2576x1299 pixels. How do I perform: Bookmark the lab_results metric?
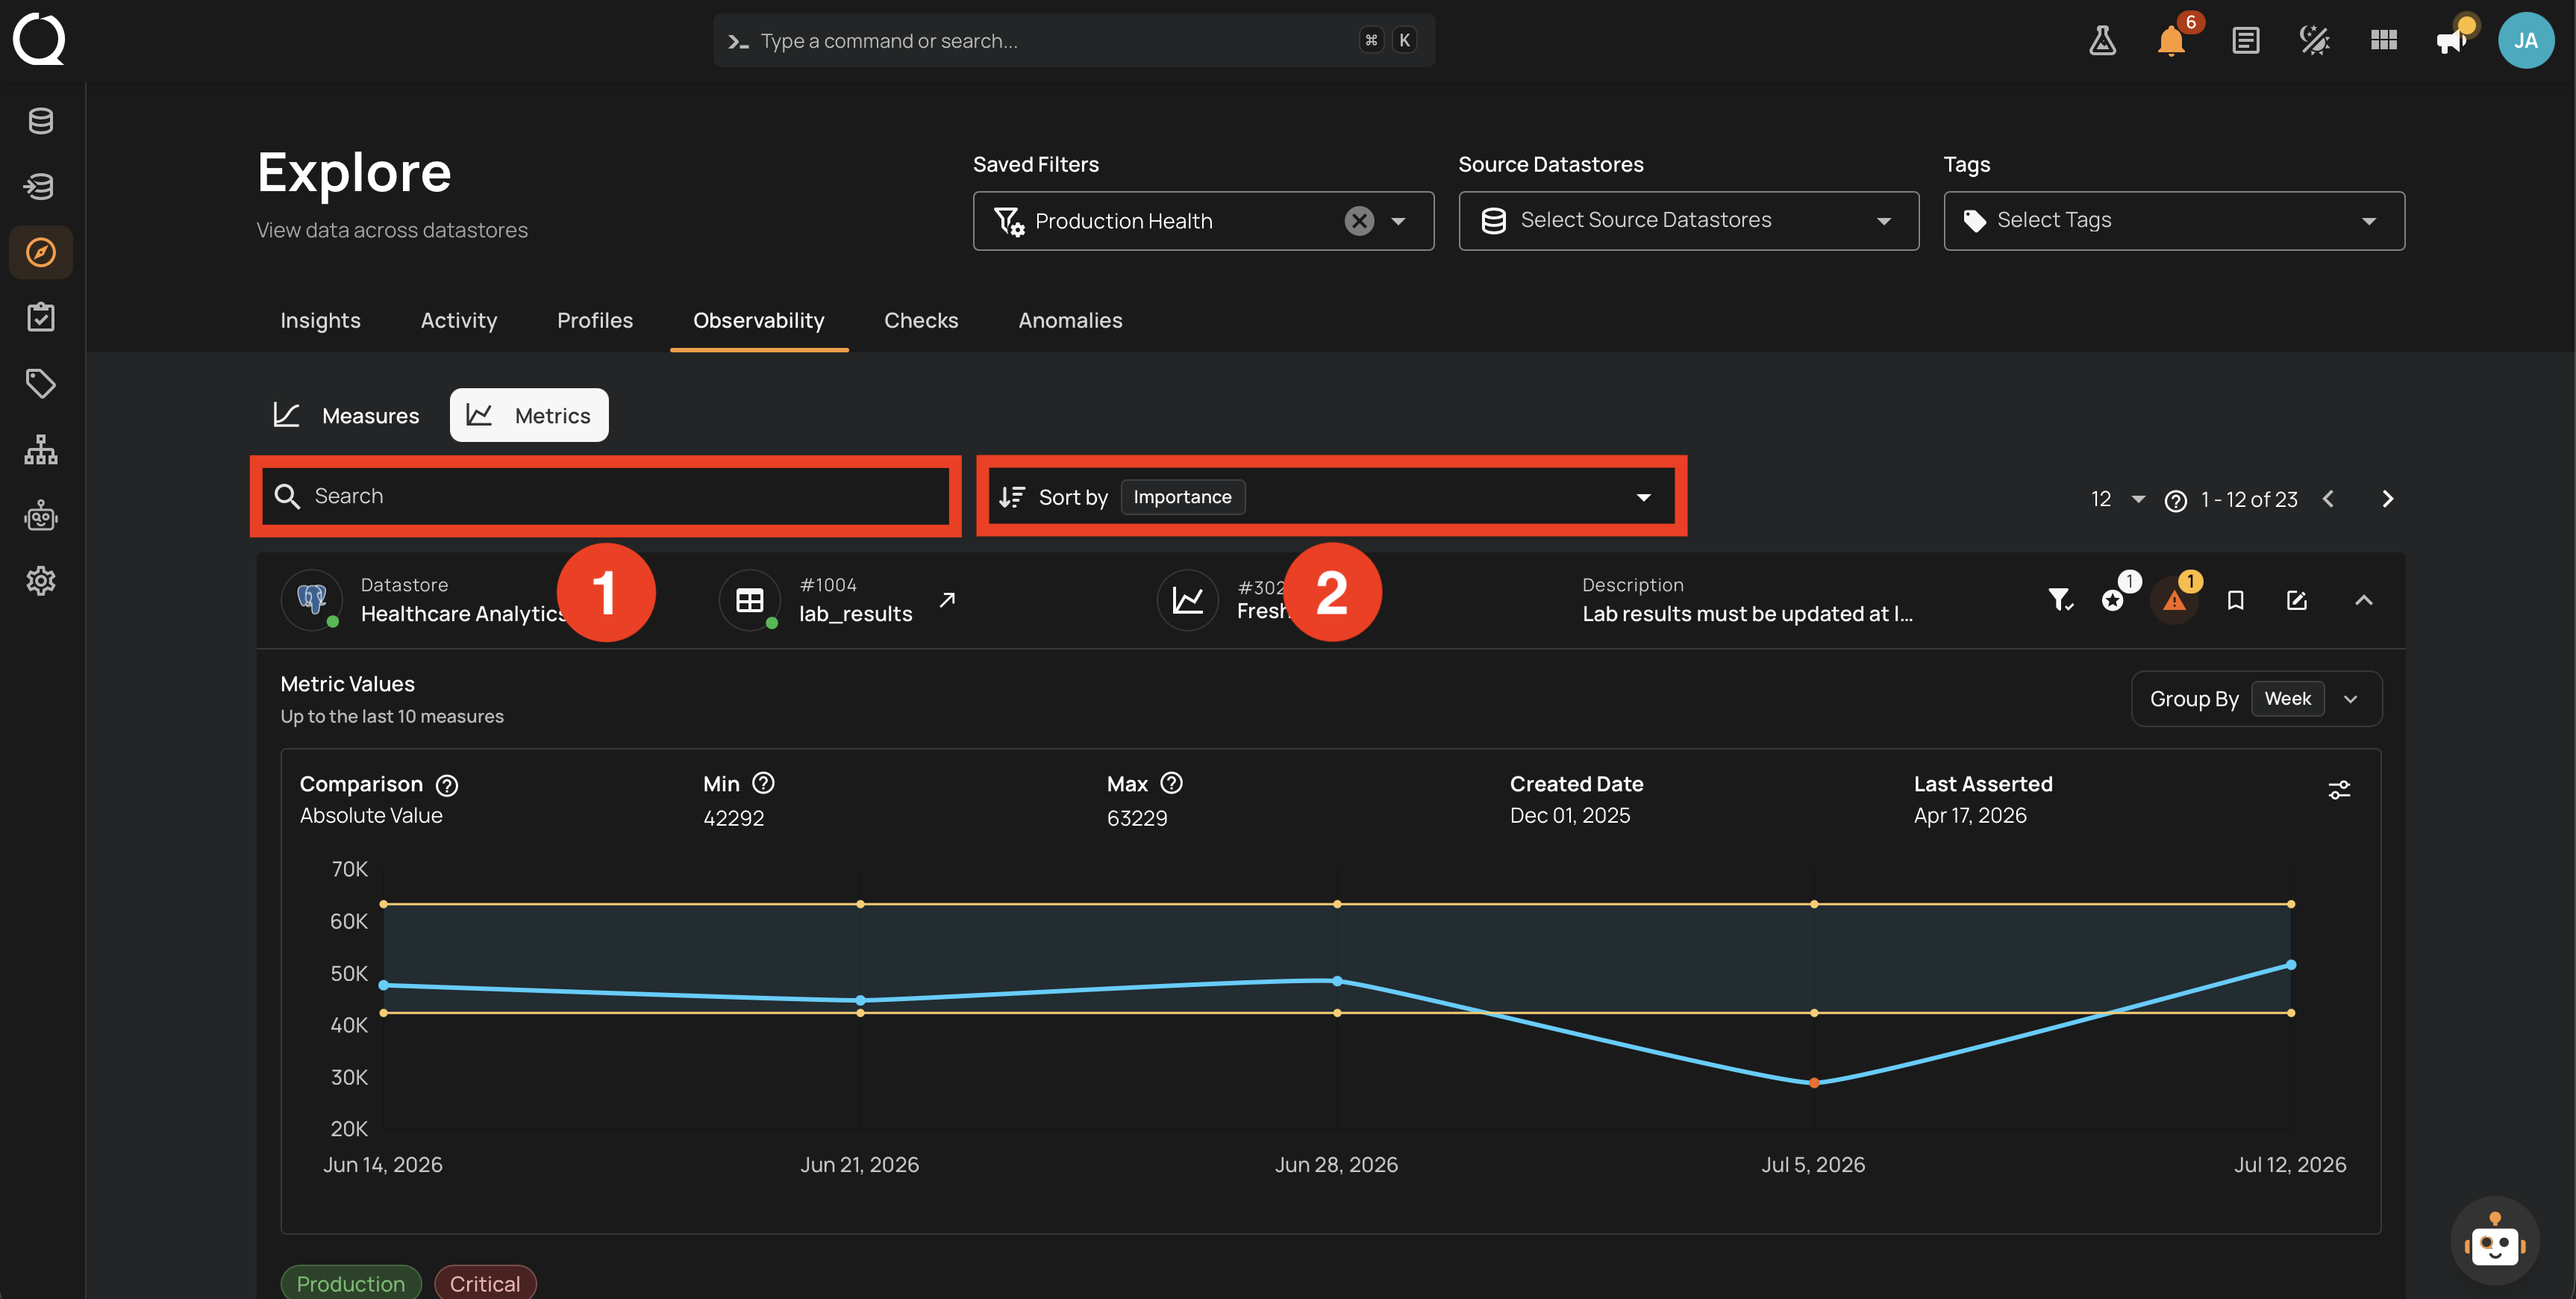2236,600
